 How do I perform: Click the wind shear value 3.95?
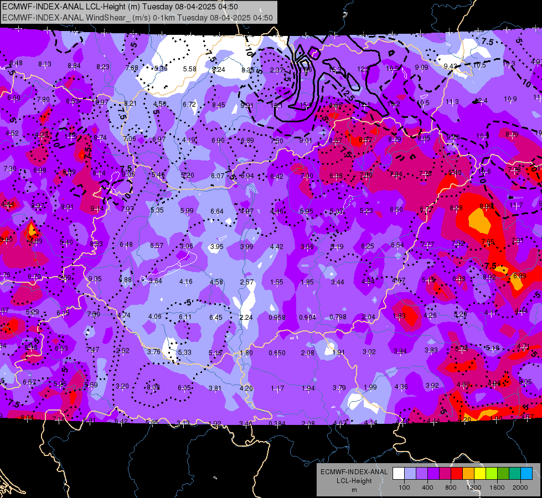216,247
